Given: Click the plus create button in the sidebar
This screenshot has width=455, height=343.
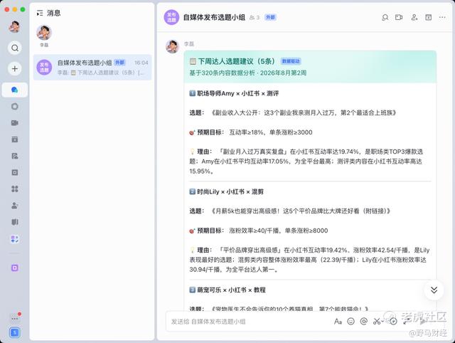Looking at the screenshot, I should pos(15,69).
